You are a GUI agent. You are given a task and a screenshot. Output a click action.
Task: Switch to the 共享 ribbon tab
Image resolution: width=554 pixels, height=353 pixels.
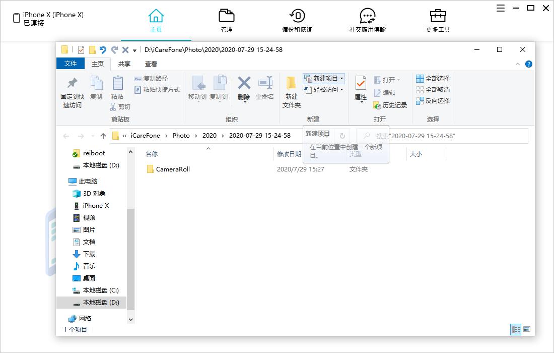tap(124, 64)
